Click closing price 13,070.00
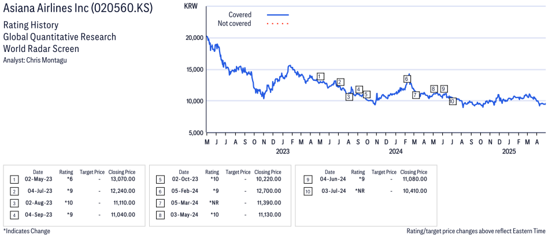Image resolution: width=552 pixels, height=235 pixels. (122, 180)
